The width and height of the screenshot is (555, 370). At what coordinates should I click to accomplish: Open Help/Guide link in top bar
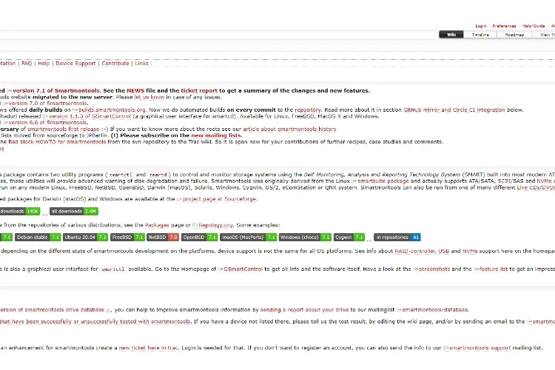534,25
